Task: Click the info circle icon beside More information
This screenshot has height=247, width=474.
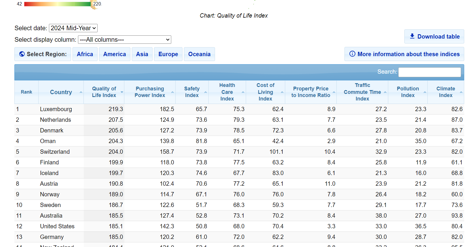Action: pos(352,54)
